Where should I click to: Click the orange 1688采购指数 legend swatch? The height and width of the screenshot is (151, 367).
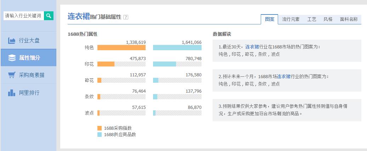tap(99, 128)
